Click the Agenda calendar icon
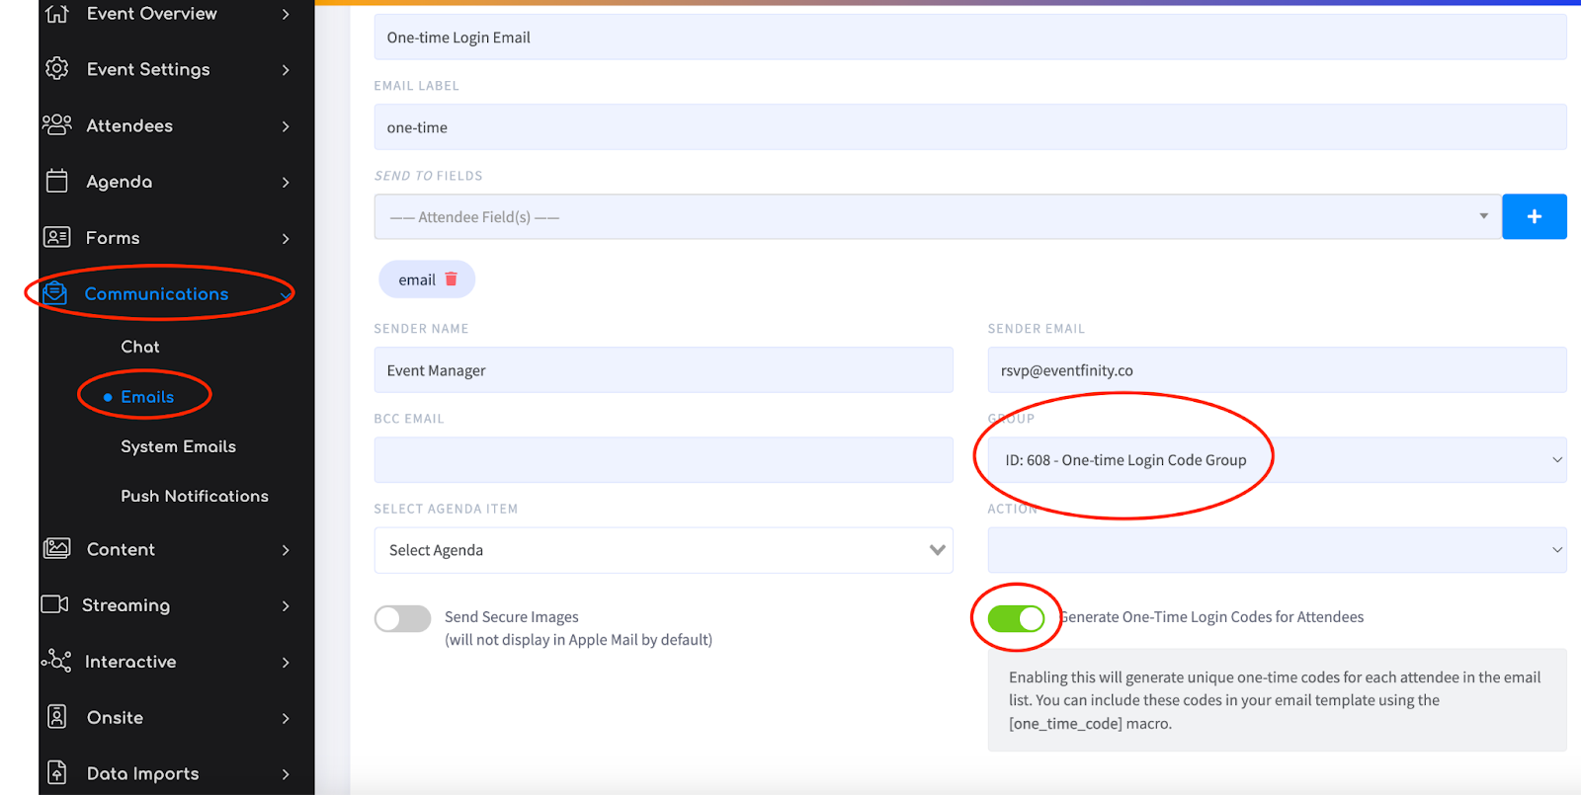Image resolution: width=1581 pixels, height=795 pixels. (x=57, y=181)
